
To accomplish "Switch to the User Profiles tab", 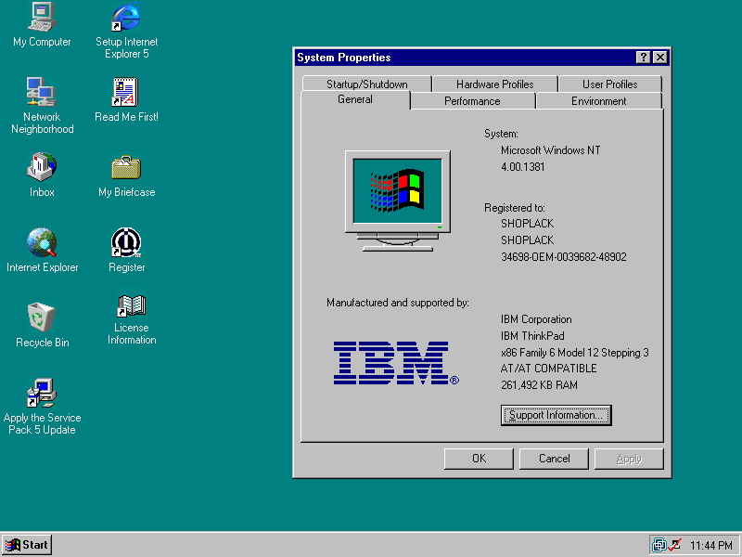I will pos(610,84).
